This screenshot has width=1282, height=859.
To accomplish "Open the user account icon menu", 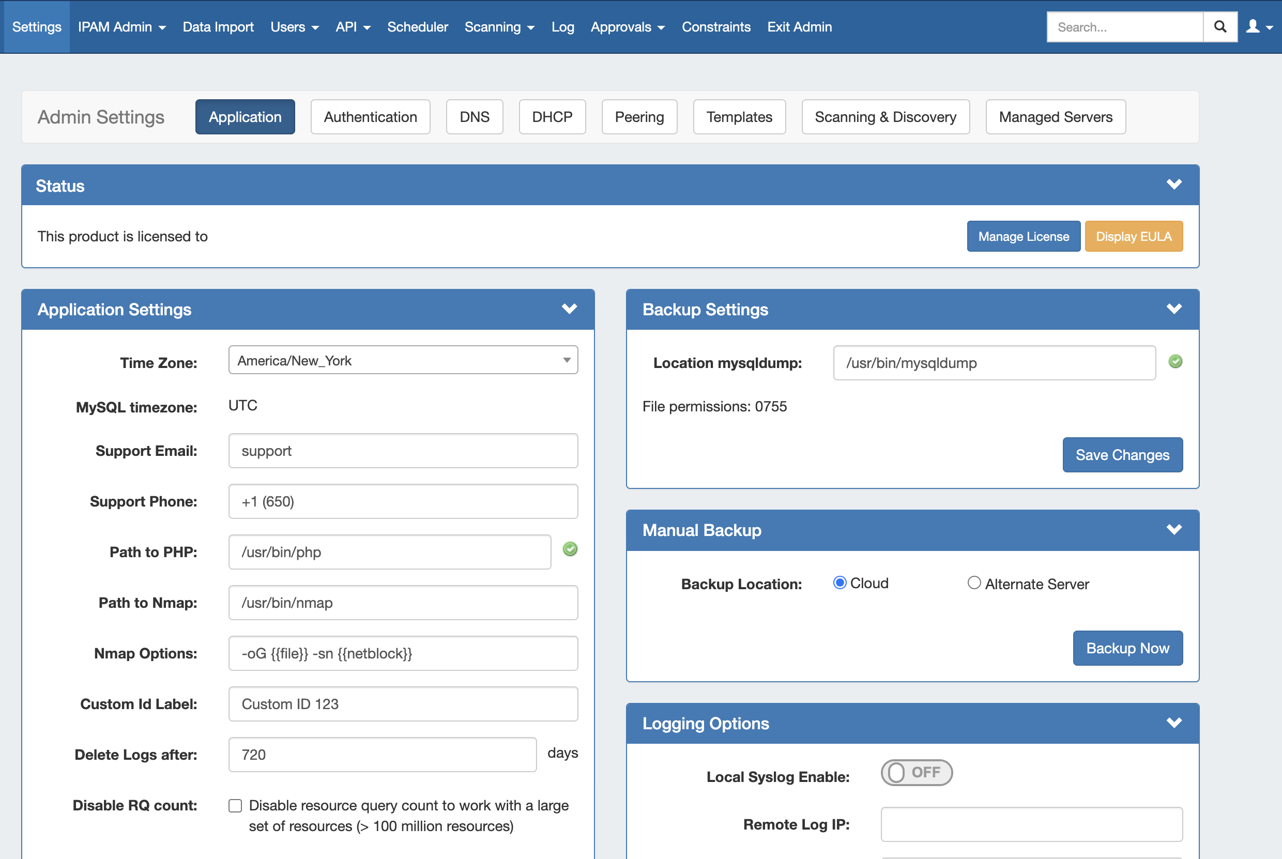I will [x=1258, y=27].
